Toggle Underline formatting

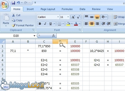51,24
